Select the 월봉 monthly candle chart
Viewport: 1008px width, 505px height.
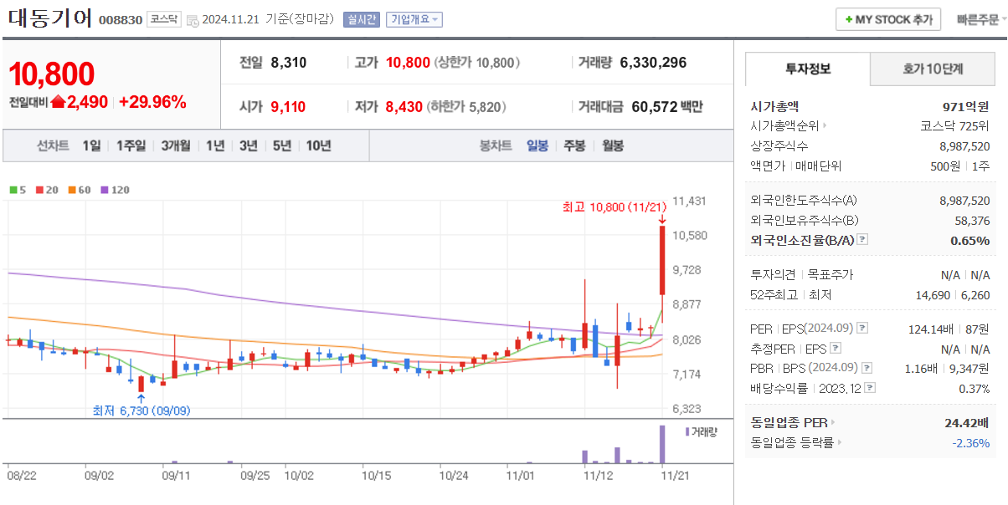point(612,145)
